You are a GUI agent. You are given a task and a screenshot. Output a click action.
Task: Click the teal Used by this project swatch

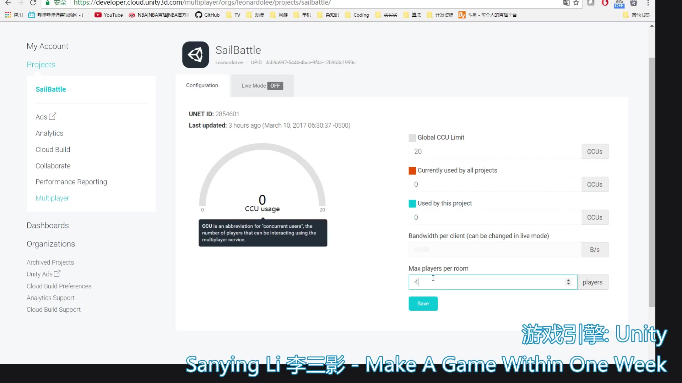coord(412,204)
